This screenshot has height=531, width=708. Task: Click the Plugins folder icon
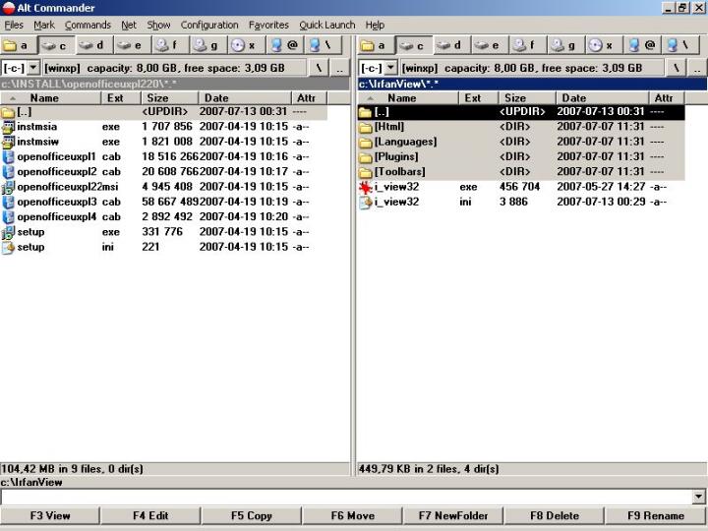365,157
